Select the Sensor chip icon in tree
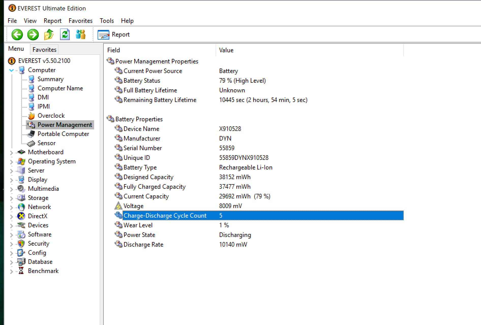Viewport: 481px width, 325px height. (31, 143)
